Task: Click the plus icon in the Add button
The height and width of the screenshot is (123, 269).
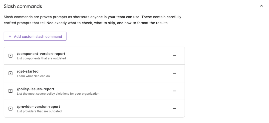Action: click(x=10, y=36)
